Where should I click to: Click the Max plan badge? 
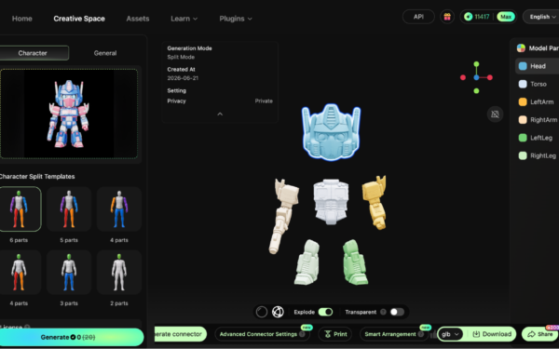pos(506,17)
